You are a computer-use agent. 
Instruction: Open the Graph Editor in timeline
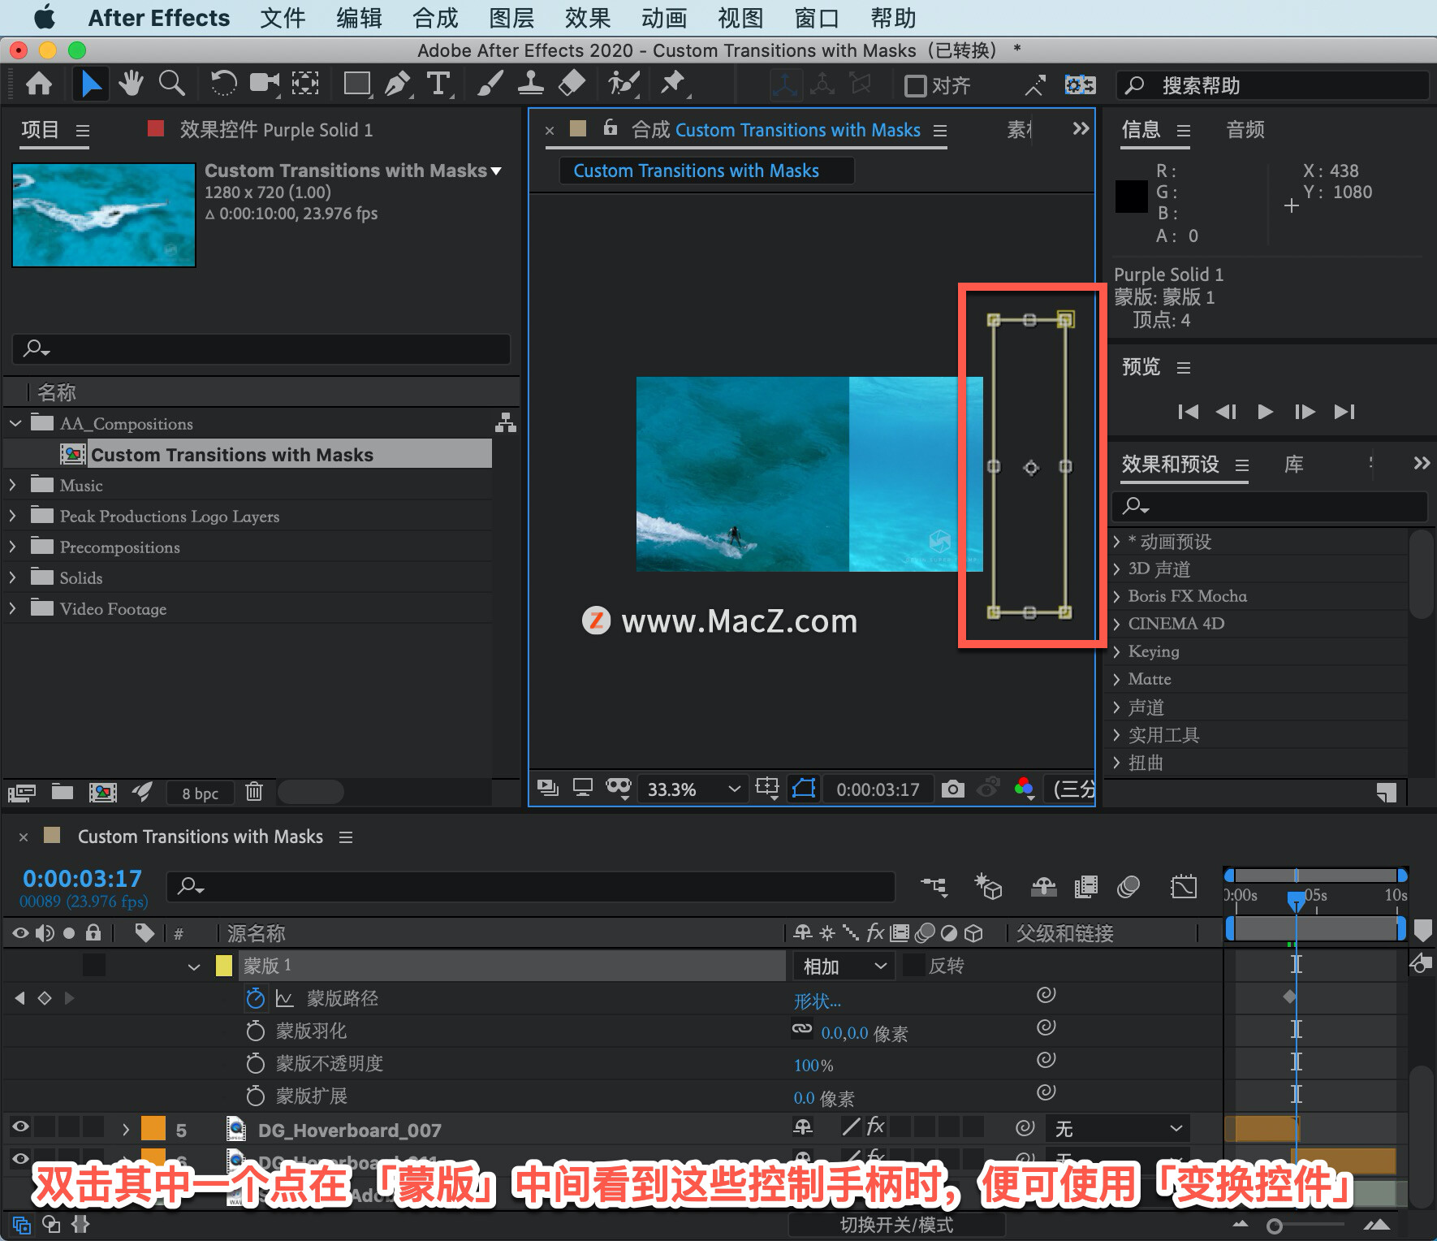coord(1184,887)
